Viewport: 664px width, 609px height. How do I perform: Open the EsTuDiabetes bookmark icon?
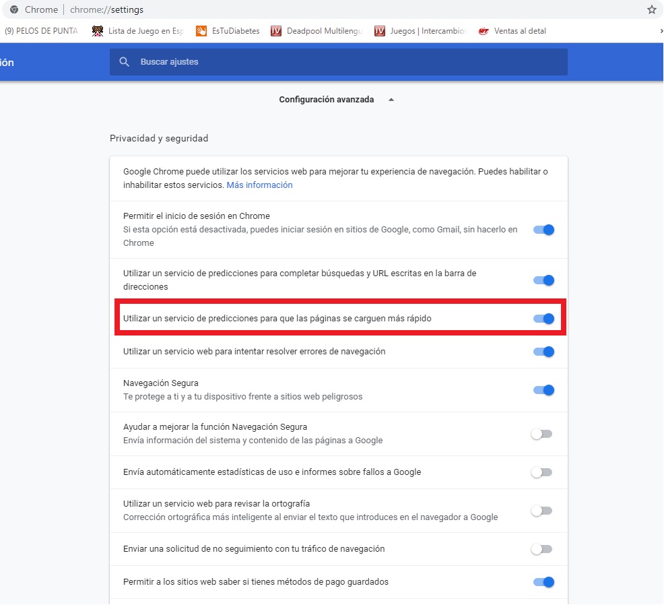[x=201, y=31]
